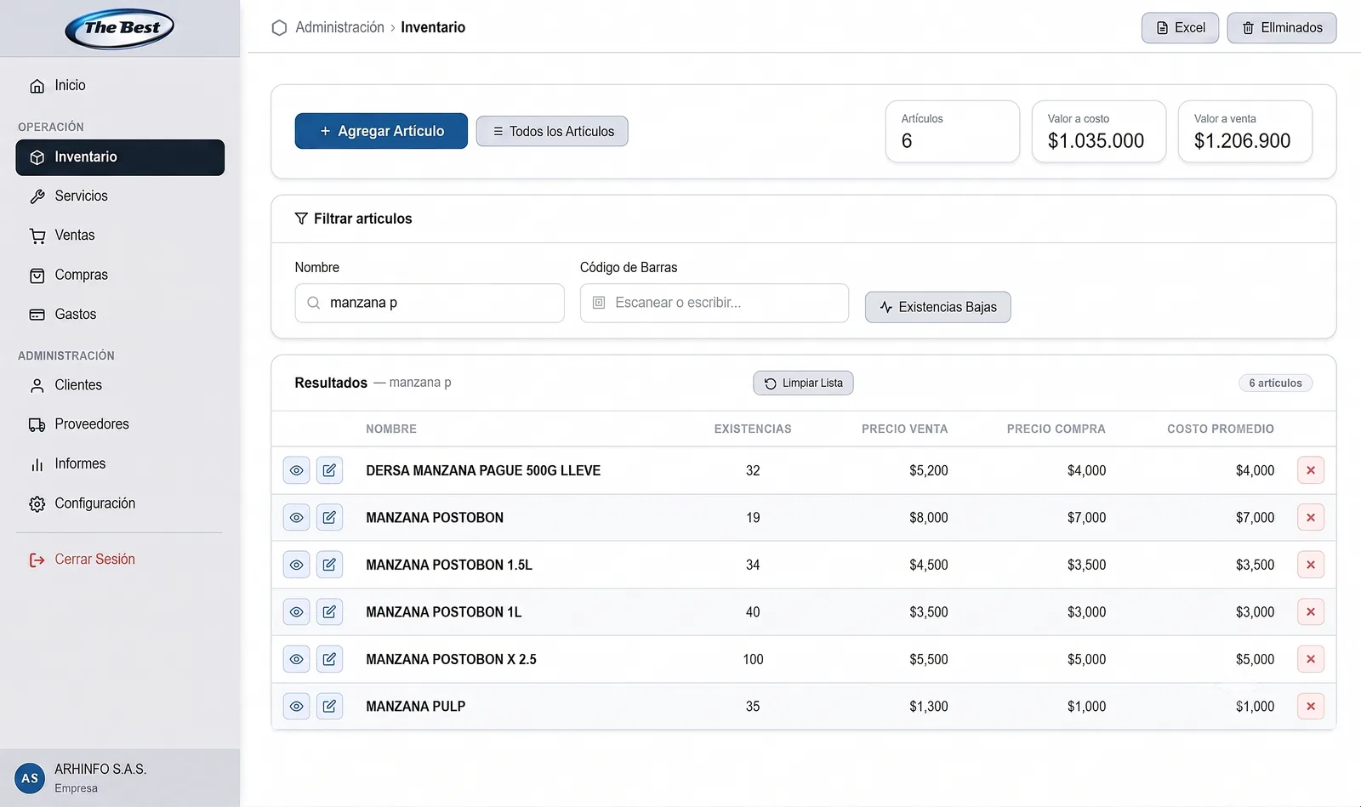This screenshot has width=1361, height=807.
Task: Open Proveedores page
Action: pos(120,424)
